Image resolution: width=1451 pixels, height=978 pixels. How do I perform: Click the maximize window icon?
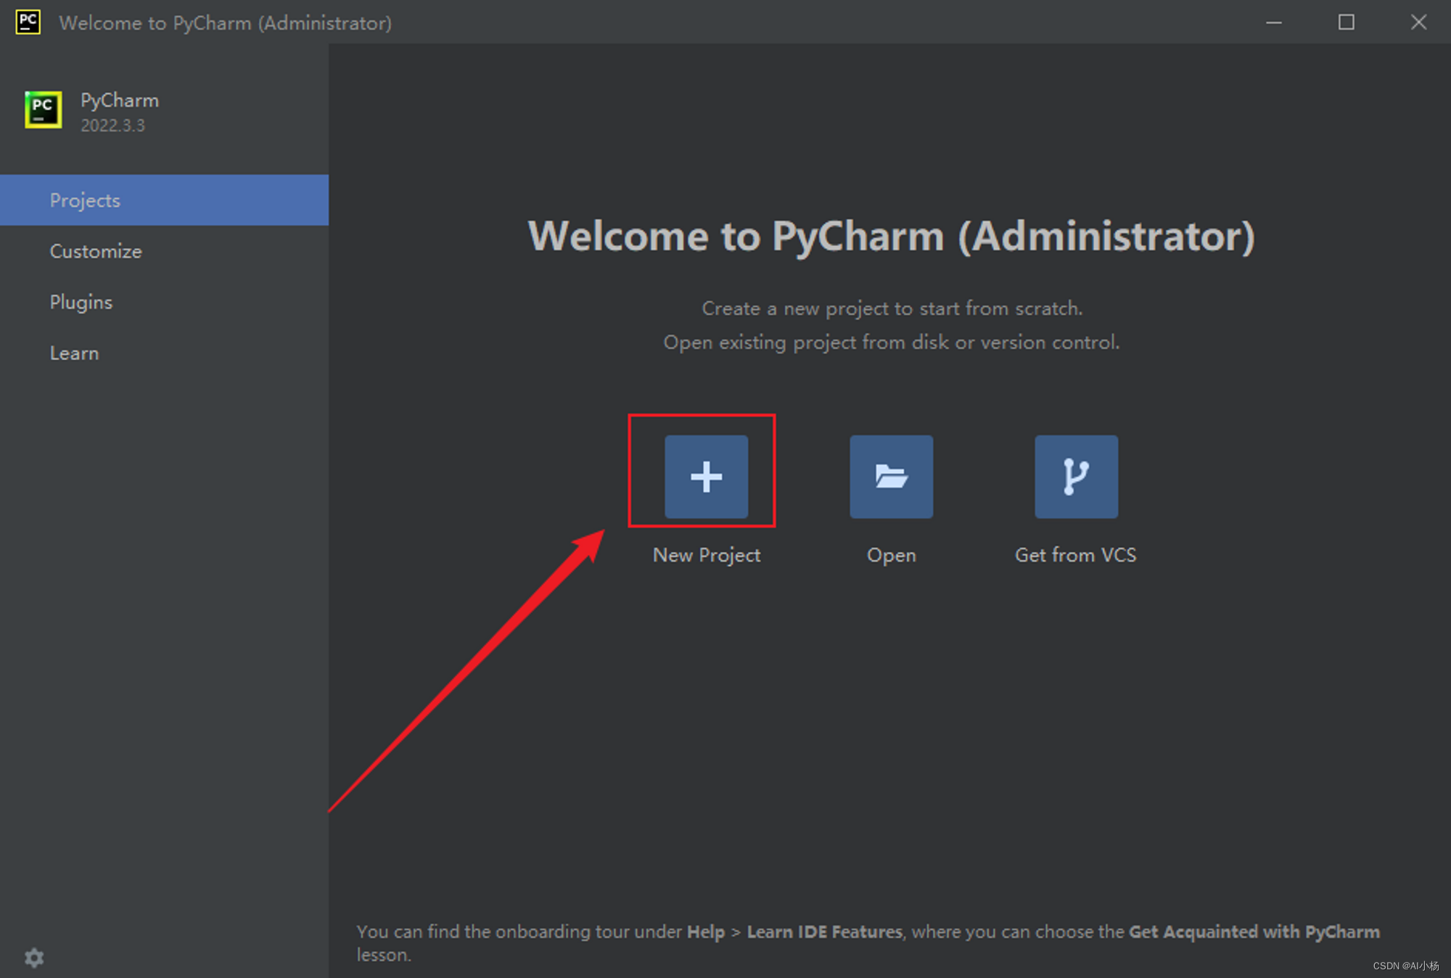[x=1347, y=22]
